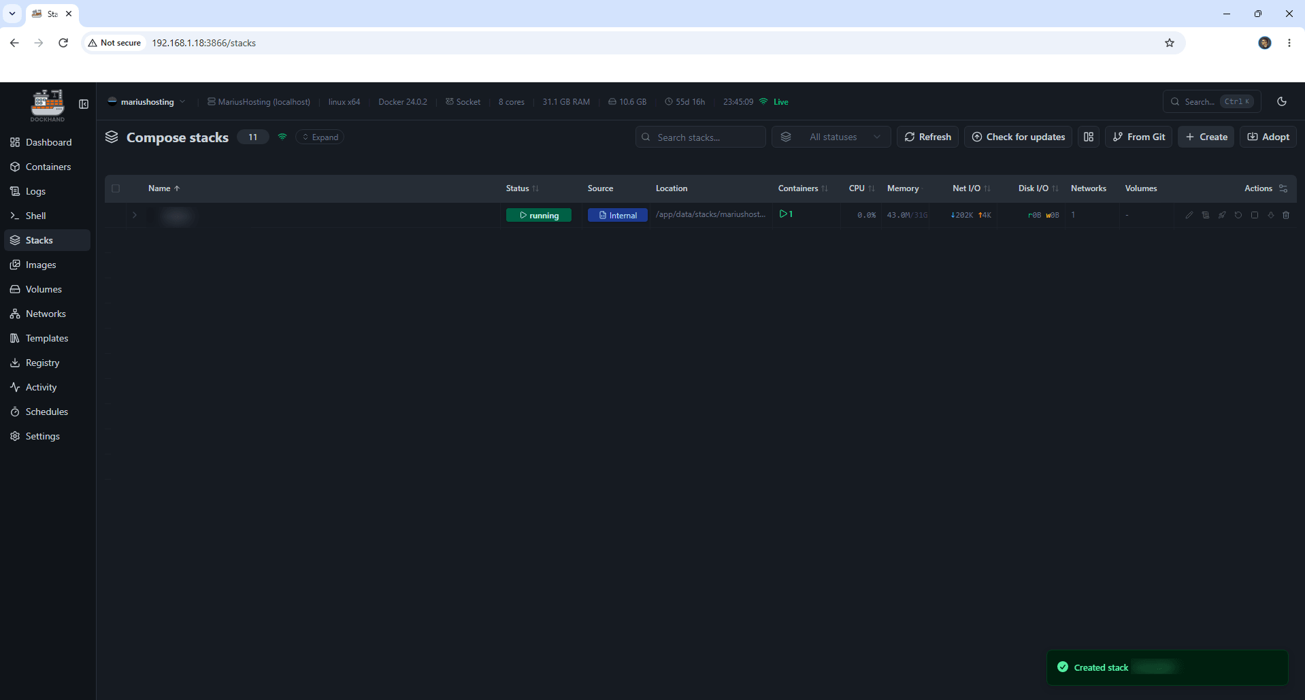Click the Internal source badge

[618, 215]
